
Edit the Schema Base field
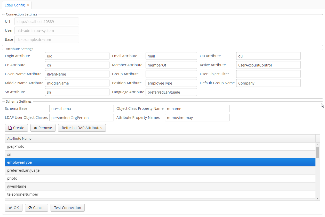pos(82,109)
